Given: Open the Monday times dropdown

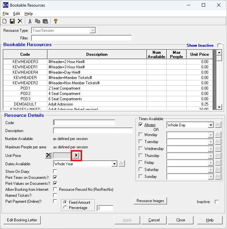Looking at the screenshot, I should coord(211,135).
